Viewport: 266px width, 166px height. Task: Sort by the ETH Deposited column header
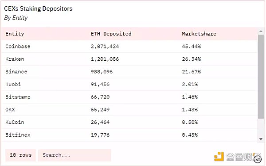(x=111, y=34)
